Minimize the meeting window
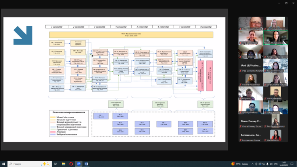 (279, 3)
